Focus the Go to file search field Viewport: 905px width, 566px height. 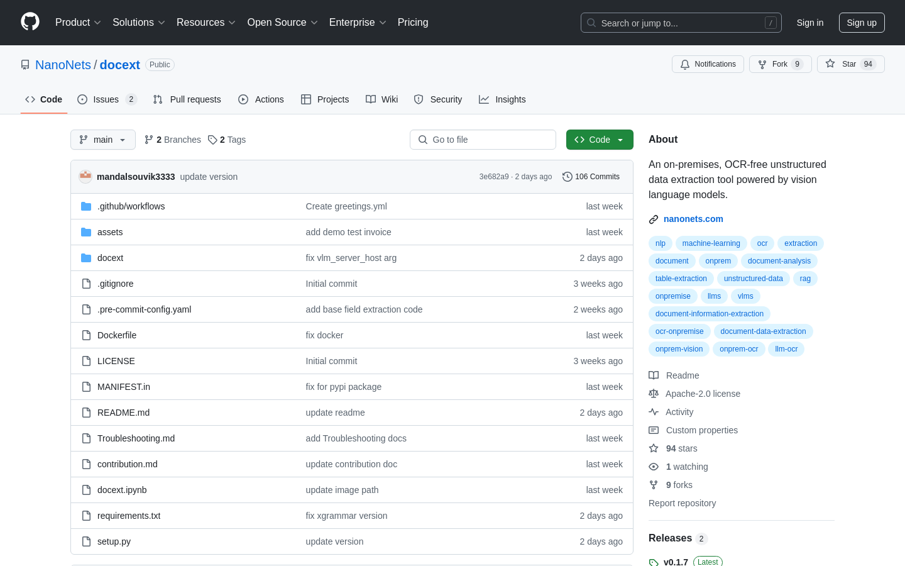click(483, 140)
